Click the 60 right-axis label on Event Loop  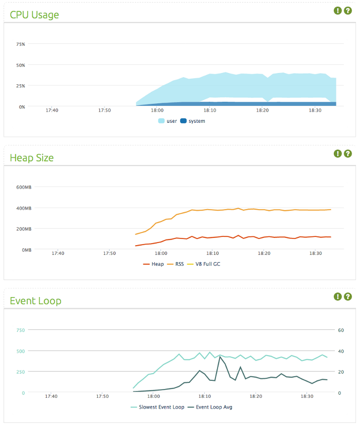coord(341,330)
